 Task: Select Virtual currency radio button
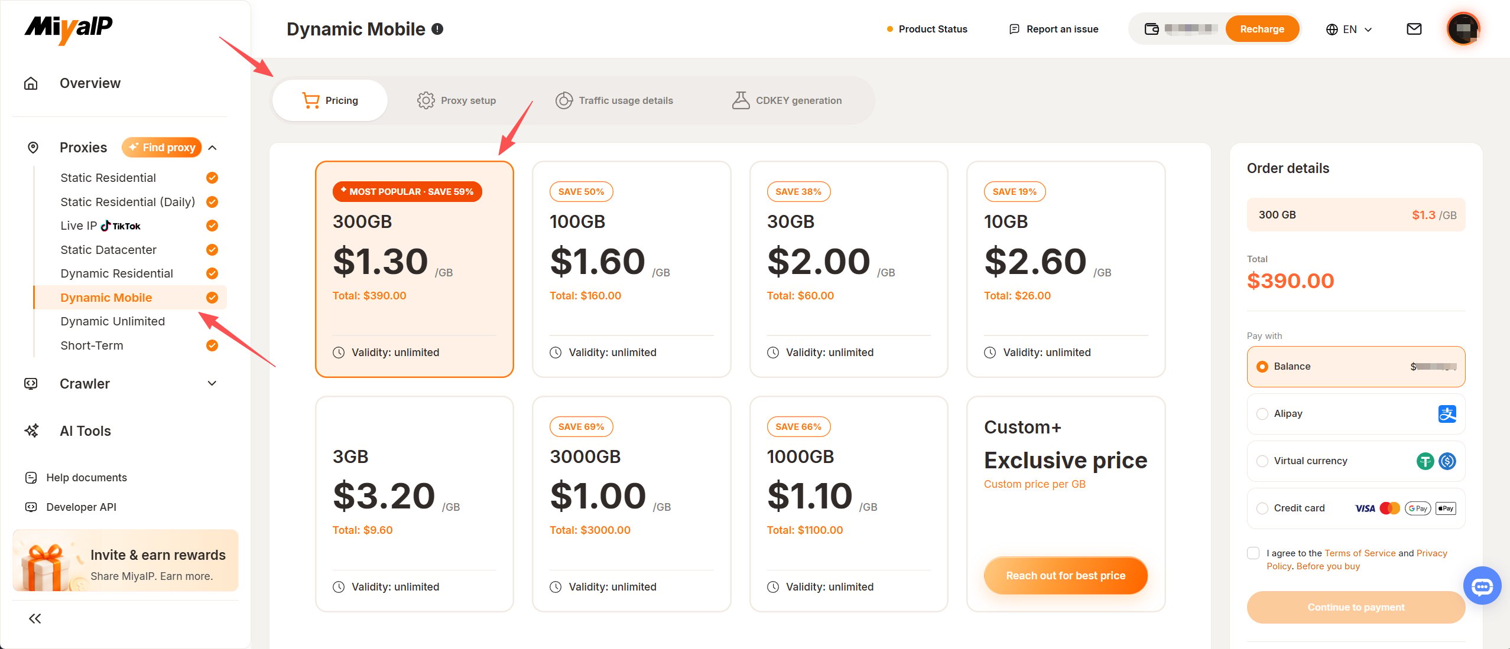coord(1262,461)
